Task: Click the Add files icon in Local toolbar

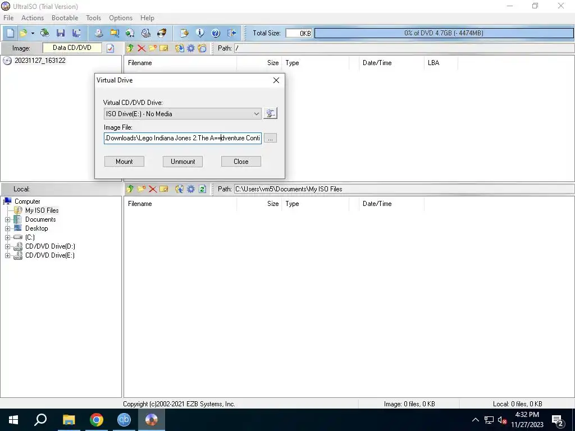Action: coord(179,189)
